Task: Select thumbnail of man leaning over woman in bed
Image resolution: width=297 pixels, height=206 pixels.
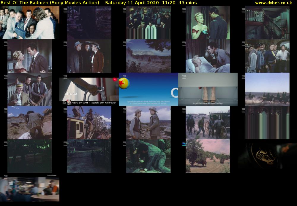Action: [208, 56]
